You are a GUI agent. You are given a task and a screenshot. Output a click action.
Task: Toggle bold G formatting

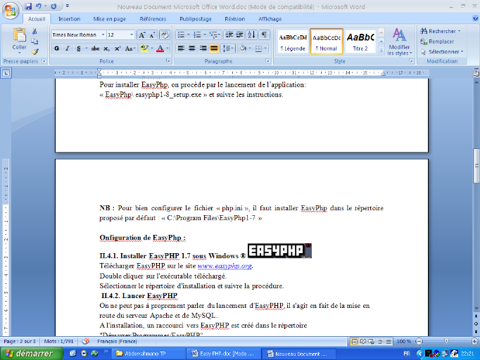click(56, 49)
